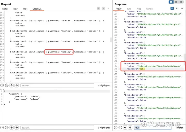Switch Request panel to Hex tab

25,9
